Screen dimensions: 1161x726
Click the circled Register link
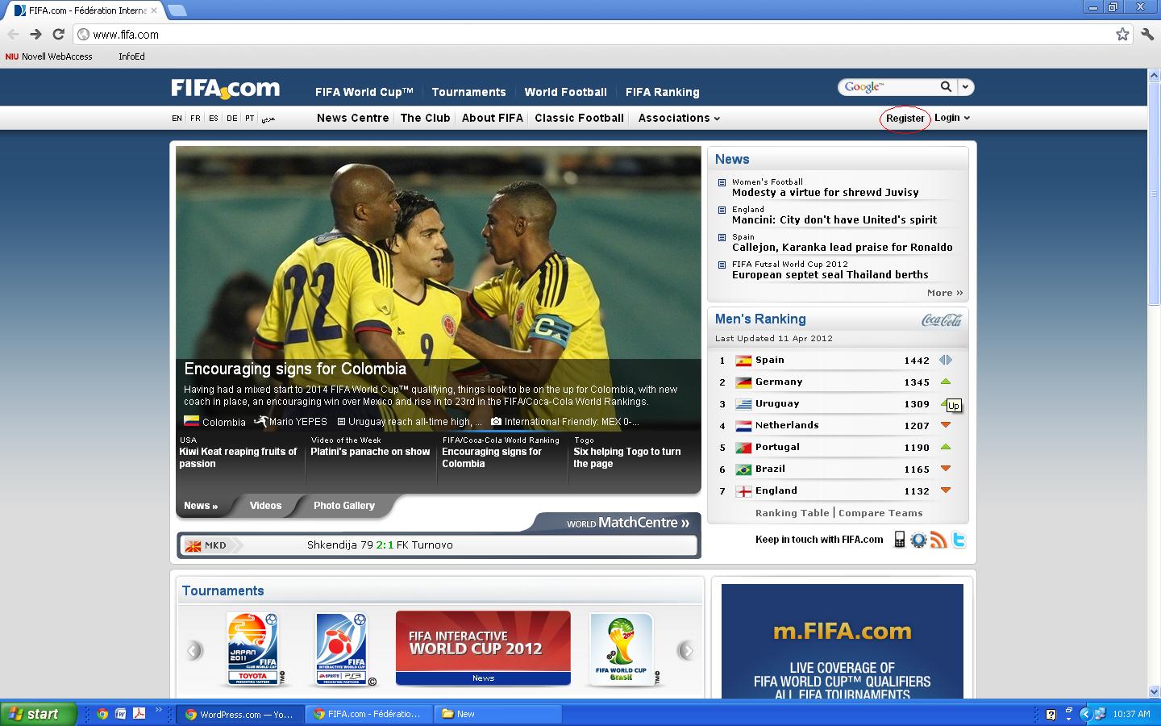[x=904, y=118]
